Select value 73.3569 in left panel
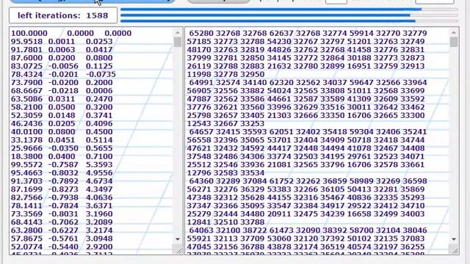 point(26,214)
